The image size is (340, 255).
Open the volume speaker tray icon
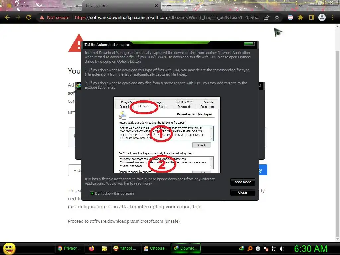coord(282,249)
